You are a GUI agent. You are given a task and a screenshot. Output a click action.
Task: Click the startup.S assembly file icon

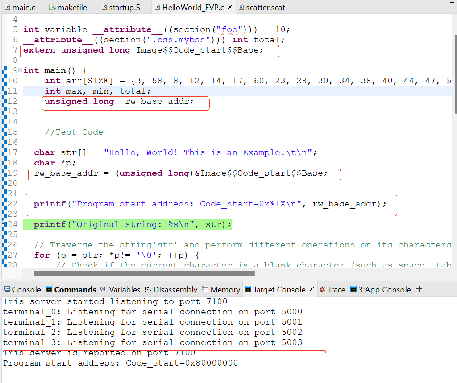pos(104,8)
